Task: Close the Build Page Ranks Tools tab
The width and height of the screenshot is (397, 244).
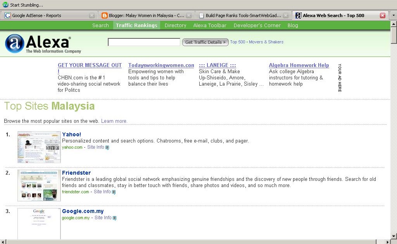Action: [x=286, y=15]
